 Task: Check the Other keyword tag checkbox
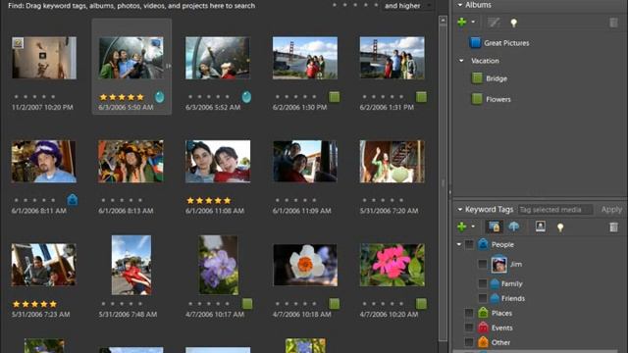click(x=469, y=342)
